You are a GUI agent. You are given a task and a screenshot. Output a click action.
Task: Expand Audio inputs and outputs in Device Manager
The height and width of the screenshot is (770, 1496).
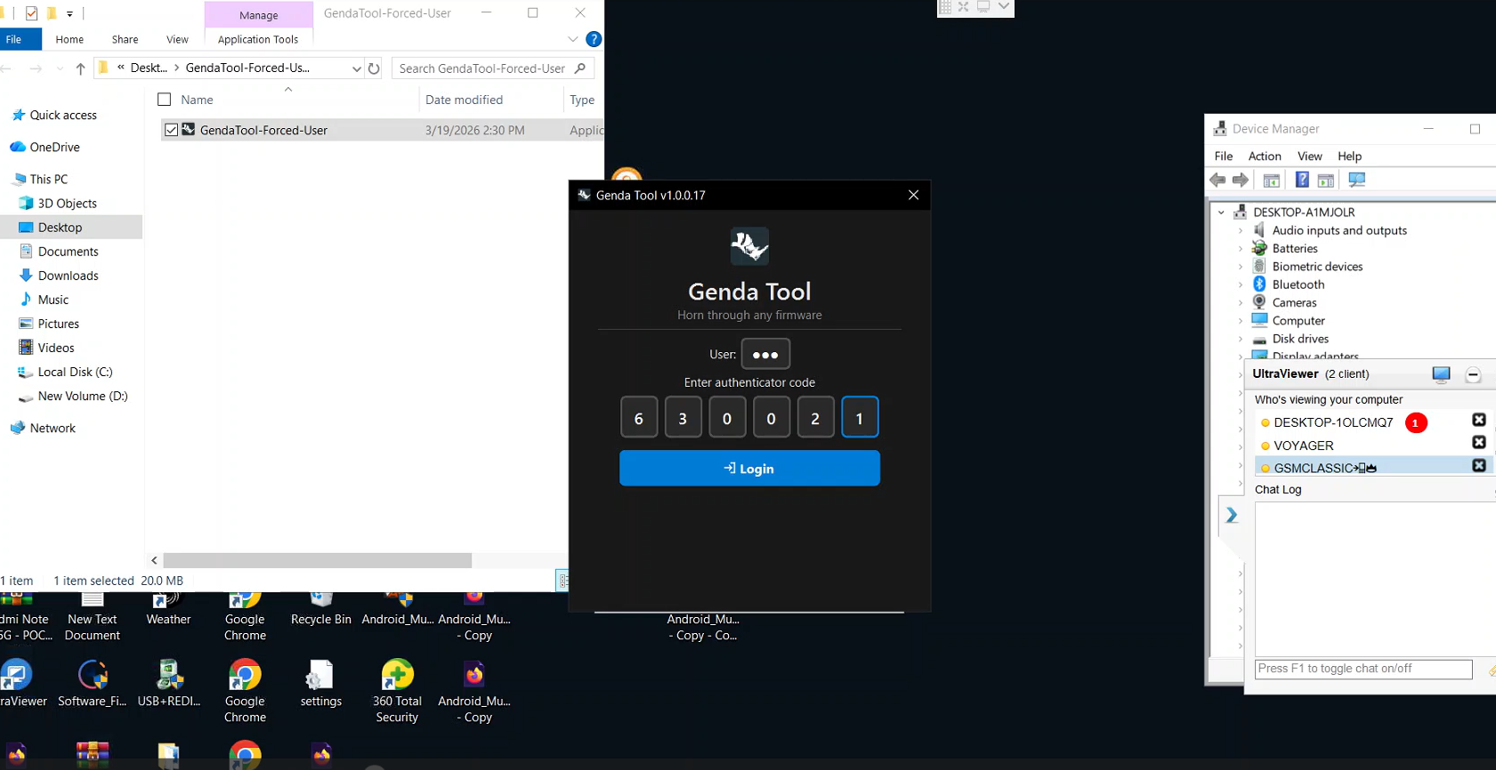1241,230
